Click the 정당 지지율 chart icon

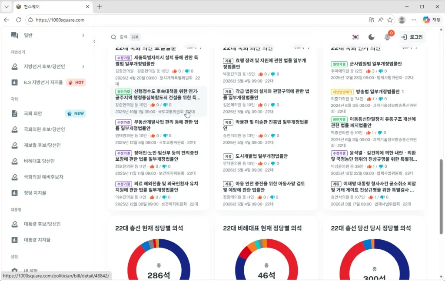(x=14, y=193)
